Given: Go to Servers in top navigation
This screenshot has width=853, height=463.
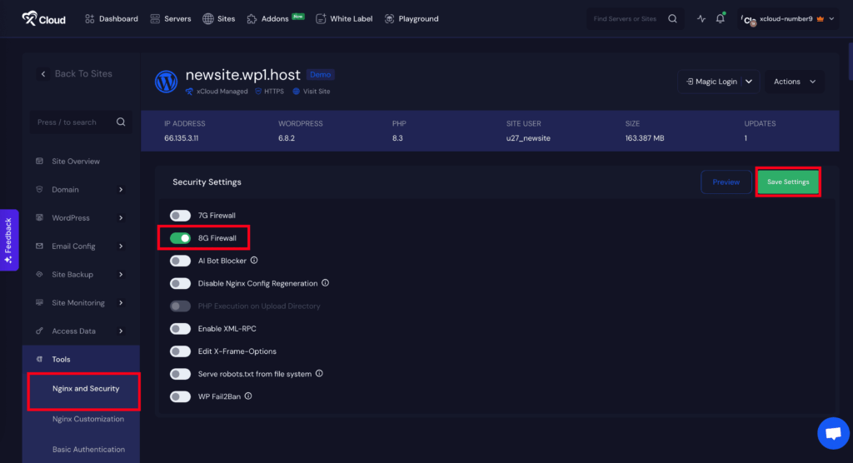Looking at the screenshot, I should pyautogui.click(x=170, y=18).
